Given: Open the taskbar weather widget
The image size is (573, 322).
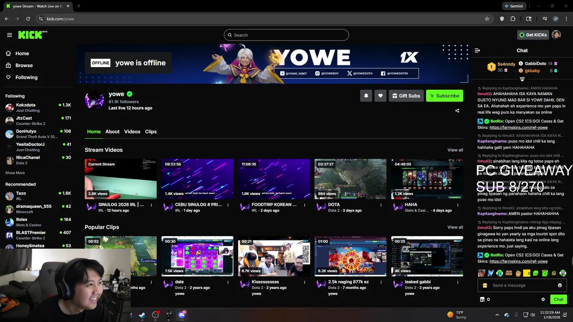Looking at the screenshot, I should pos(457,315).
